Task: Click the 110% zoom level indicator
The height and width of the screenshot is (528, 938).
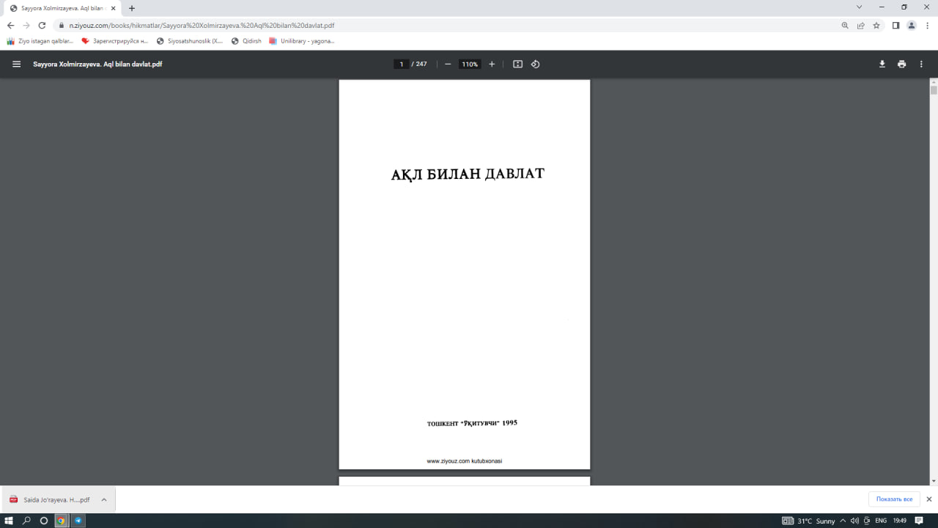Action: point(469,64)
